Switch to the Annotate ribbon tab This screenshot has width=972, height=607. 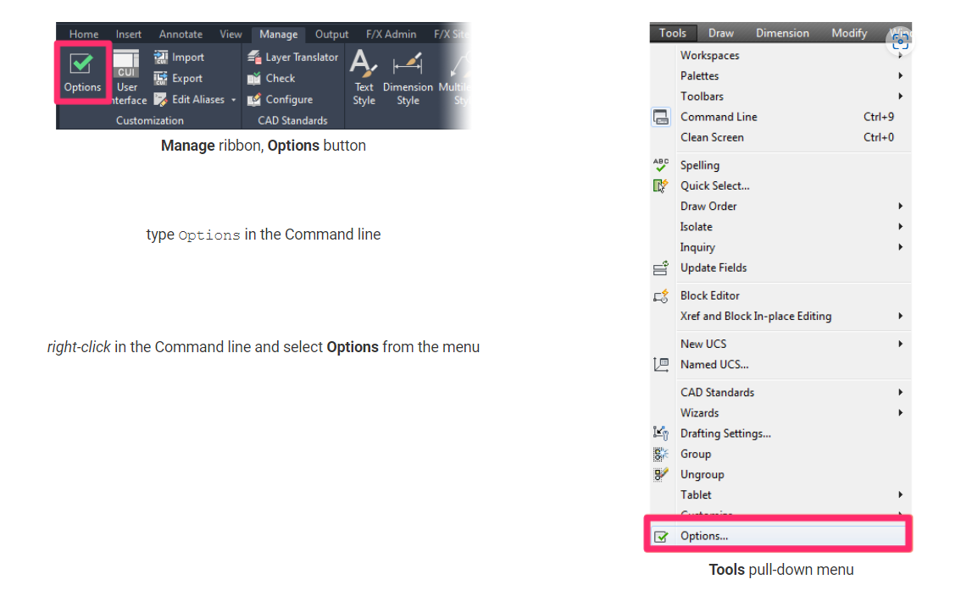[x=181, y=34]
